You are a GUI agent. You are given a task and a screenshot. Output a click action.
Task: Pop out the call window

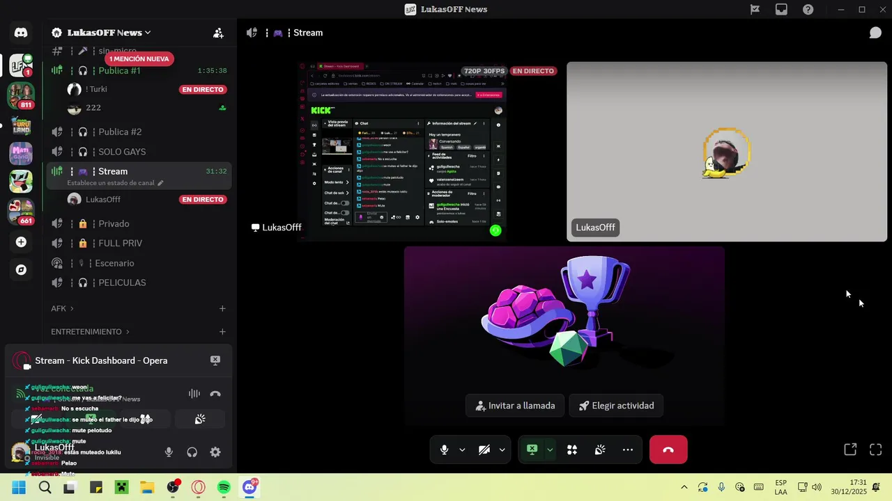click(x=850, y=450)
